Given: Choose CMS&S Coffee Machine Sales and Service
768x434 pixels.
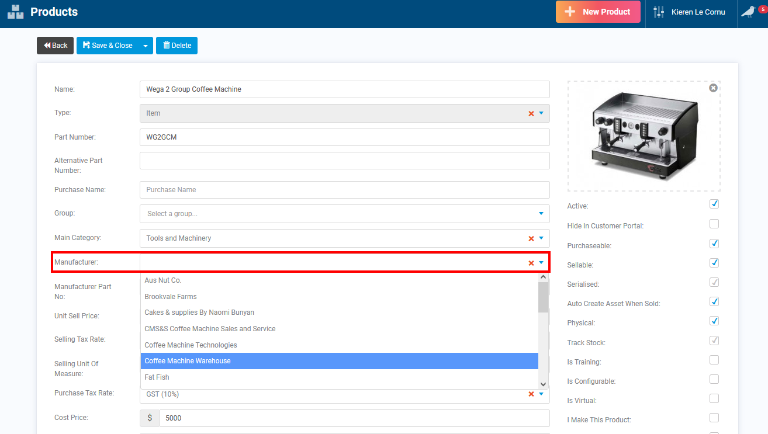Looking at the screenshot, I should [x=339, y=329].
